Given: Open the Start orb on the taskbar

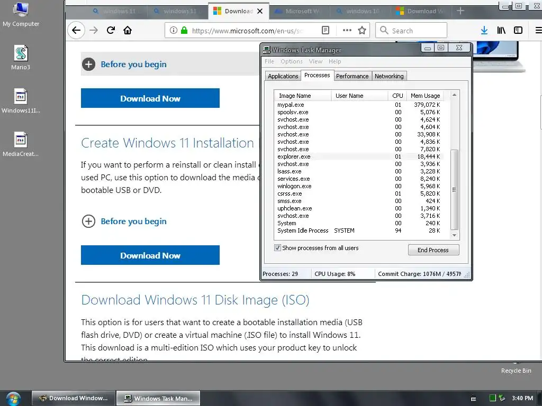Looking at the screenshot, I should click(x=13, y=399).
